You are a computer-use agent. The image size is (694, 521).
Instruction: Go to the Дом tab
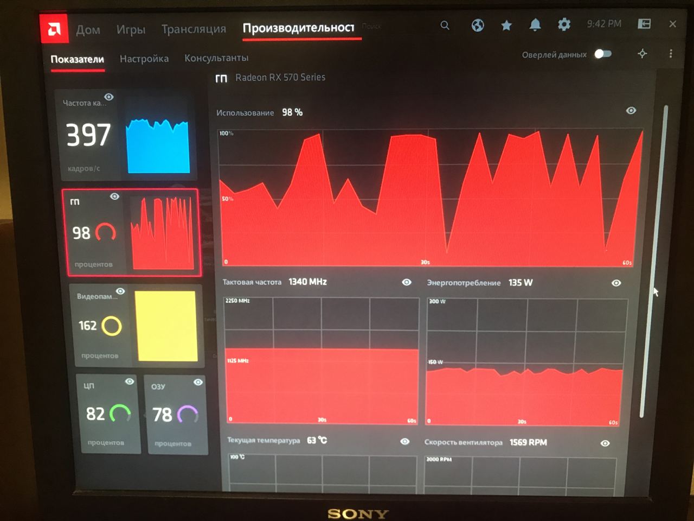(x=88, y=29)
